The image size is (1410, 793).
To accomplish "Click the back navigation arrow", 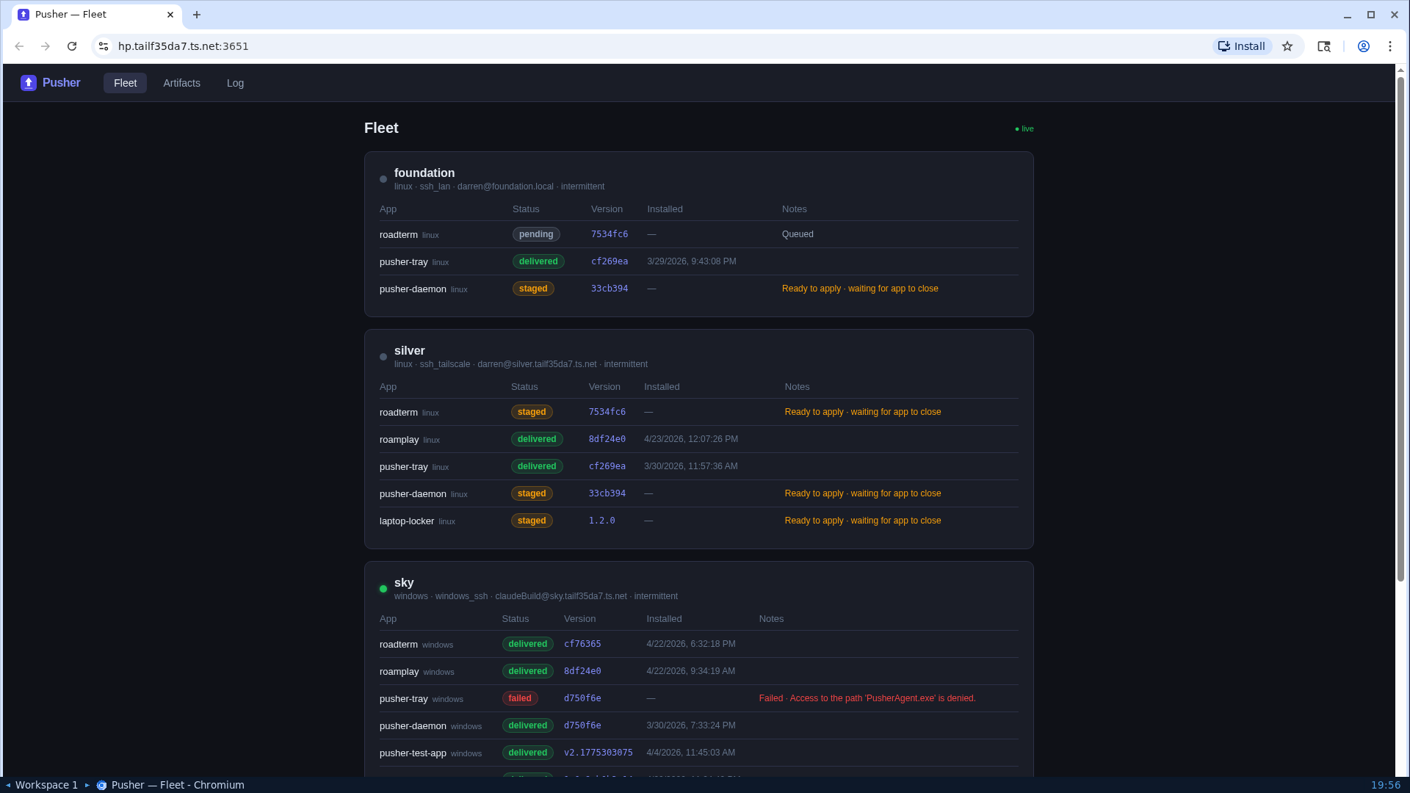I will click(x=18, y=46).
